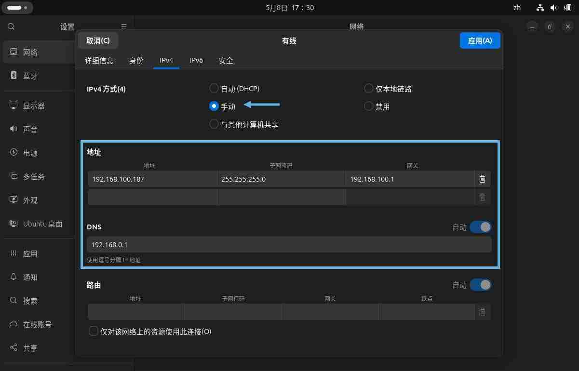Open the 电源 (Power) settings panel
The height and width of the screenshot is (371, 579).
[x=31, y=153]
